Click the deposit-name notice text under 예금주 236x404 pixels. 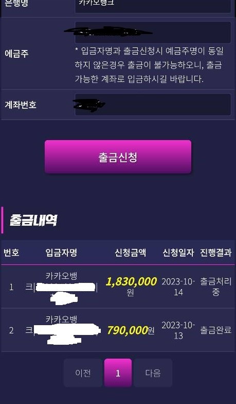149,65
